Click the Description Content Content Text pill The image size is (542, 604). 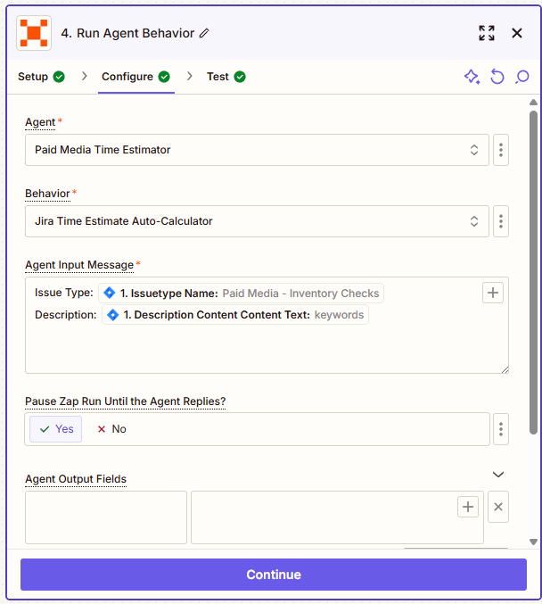(235, 315)
